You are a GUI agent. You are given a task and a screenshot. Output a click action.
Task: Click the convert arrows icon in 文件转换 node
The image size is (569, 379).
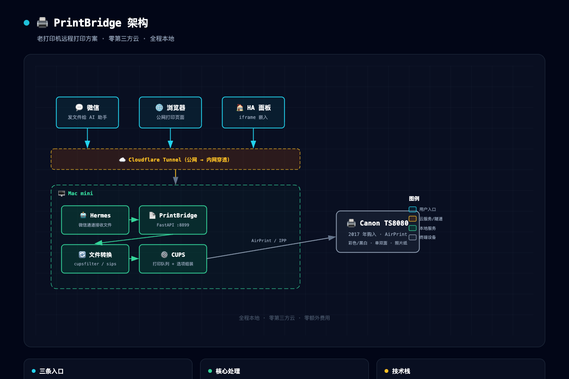[x=82, y=254]
